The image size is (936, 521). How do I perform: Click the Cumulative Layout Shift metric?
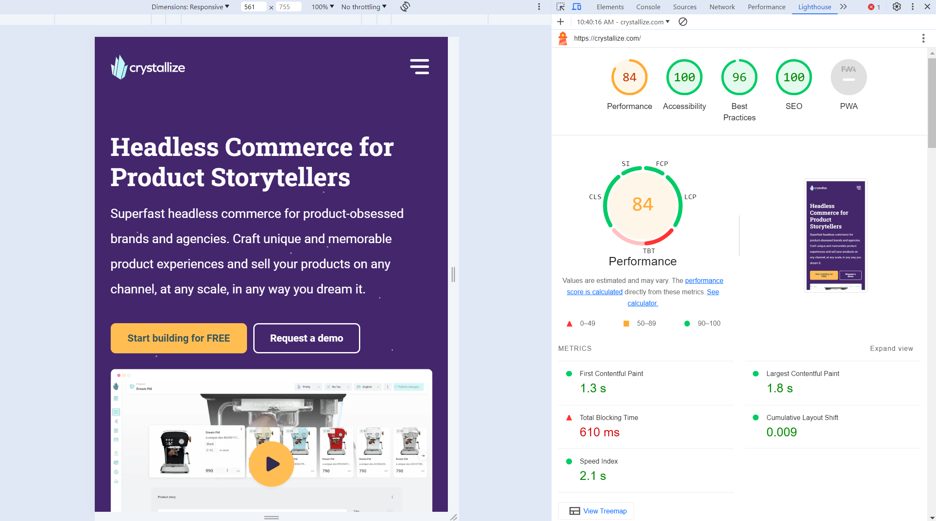pos(832,427)
